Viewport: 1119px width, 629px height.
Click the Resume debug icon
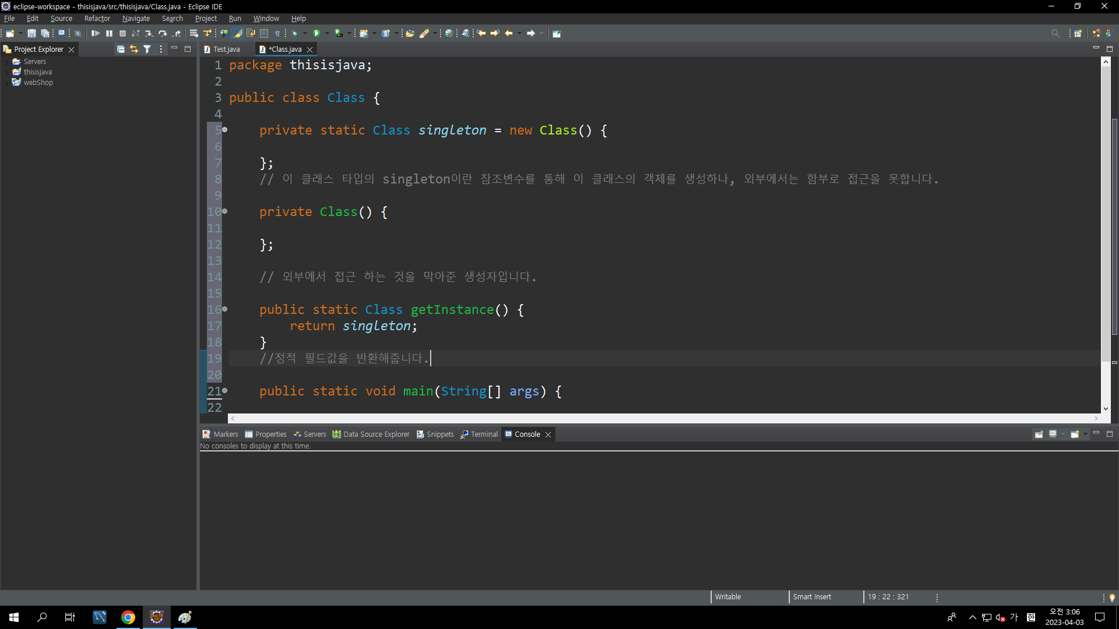96,34
